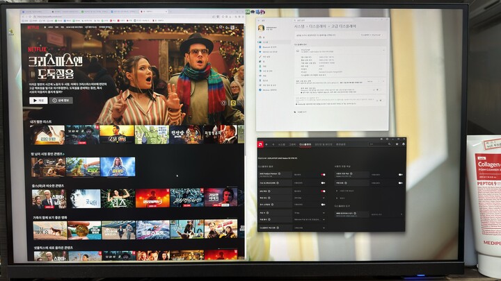Toggle AMD FreeSync Premium switch

(323, 174)
